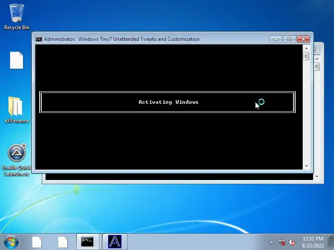Open the Windows Start orb
The height and width of the screenshot is (250, 334).
tap(11, 242)
